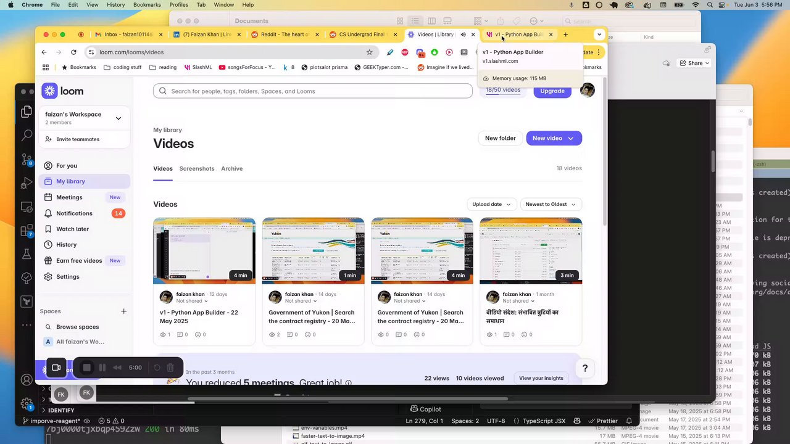This screenshot has height=444, width=790.
Task: Open VS Code Explorer view
Action: pyautogui.click(x=26, y=112)
